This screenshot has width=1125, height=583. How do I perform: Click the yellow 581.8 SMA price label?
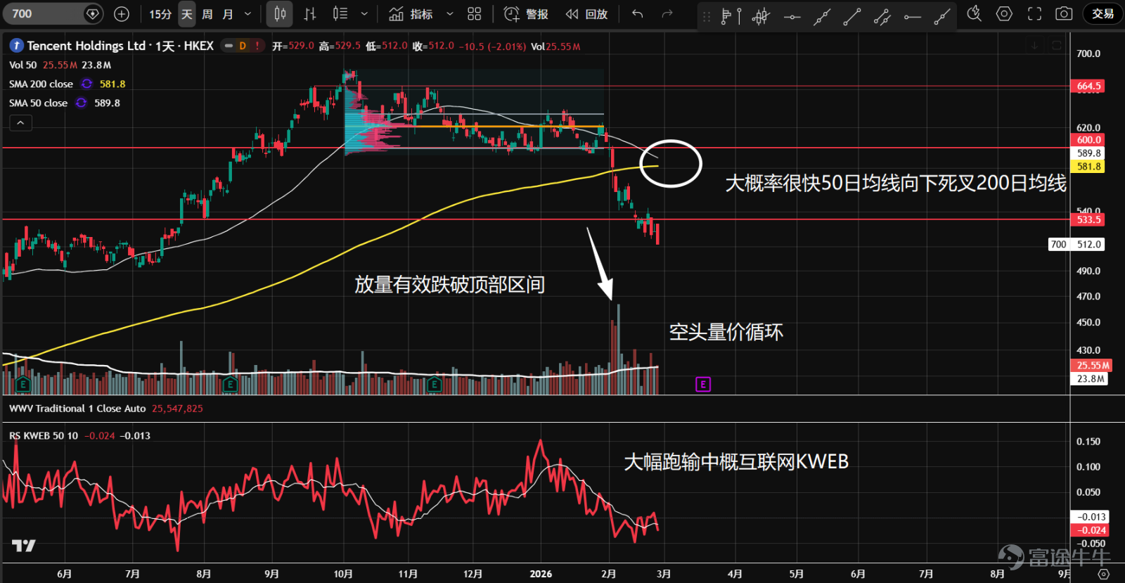1088,166
